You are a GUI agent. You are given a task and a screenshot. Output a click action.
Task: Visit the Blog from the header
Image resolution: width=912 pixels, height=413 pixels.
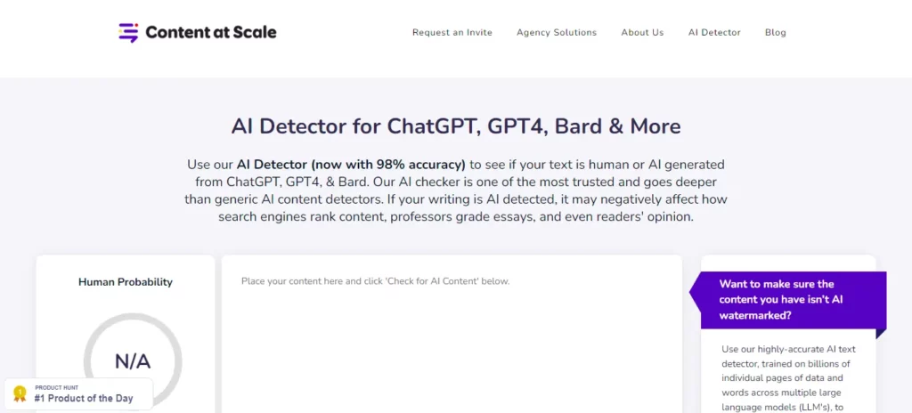[x=776, y=33]
